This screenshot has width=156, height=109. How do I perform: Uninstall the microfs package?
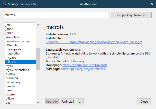point(68,102)
